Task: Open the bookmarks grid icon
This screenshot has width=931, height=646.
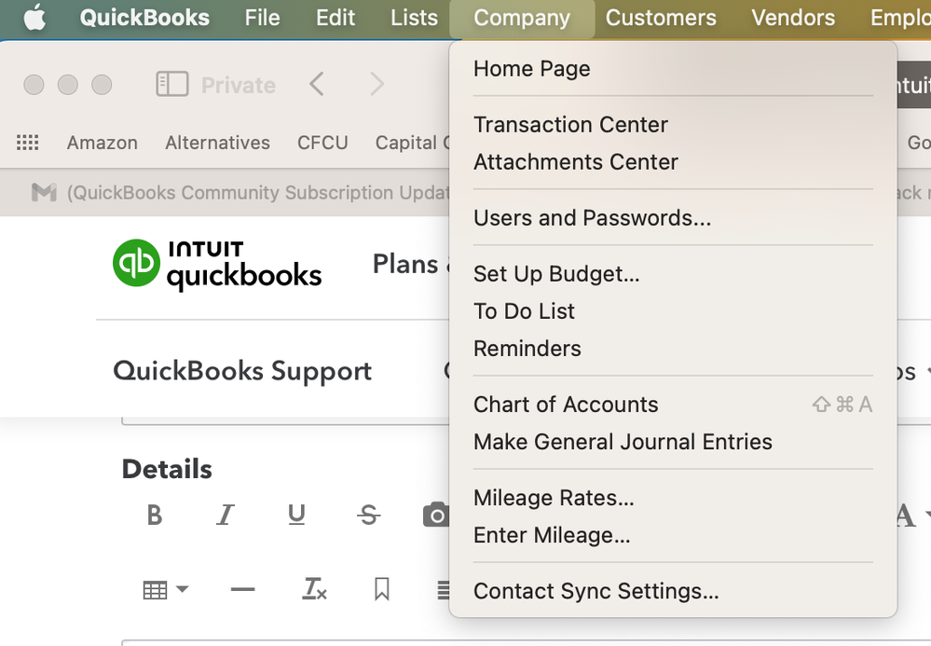Action: click(x=27, y=143)
